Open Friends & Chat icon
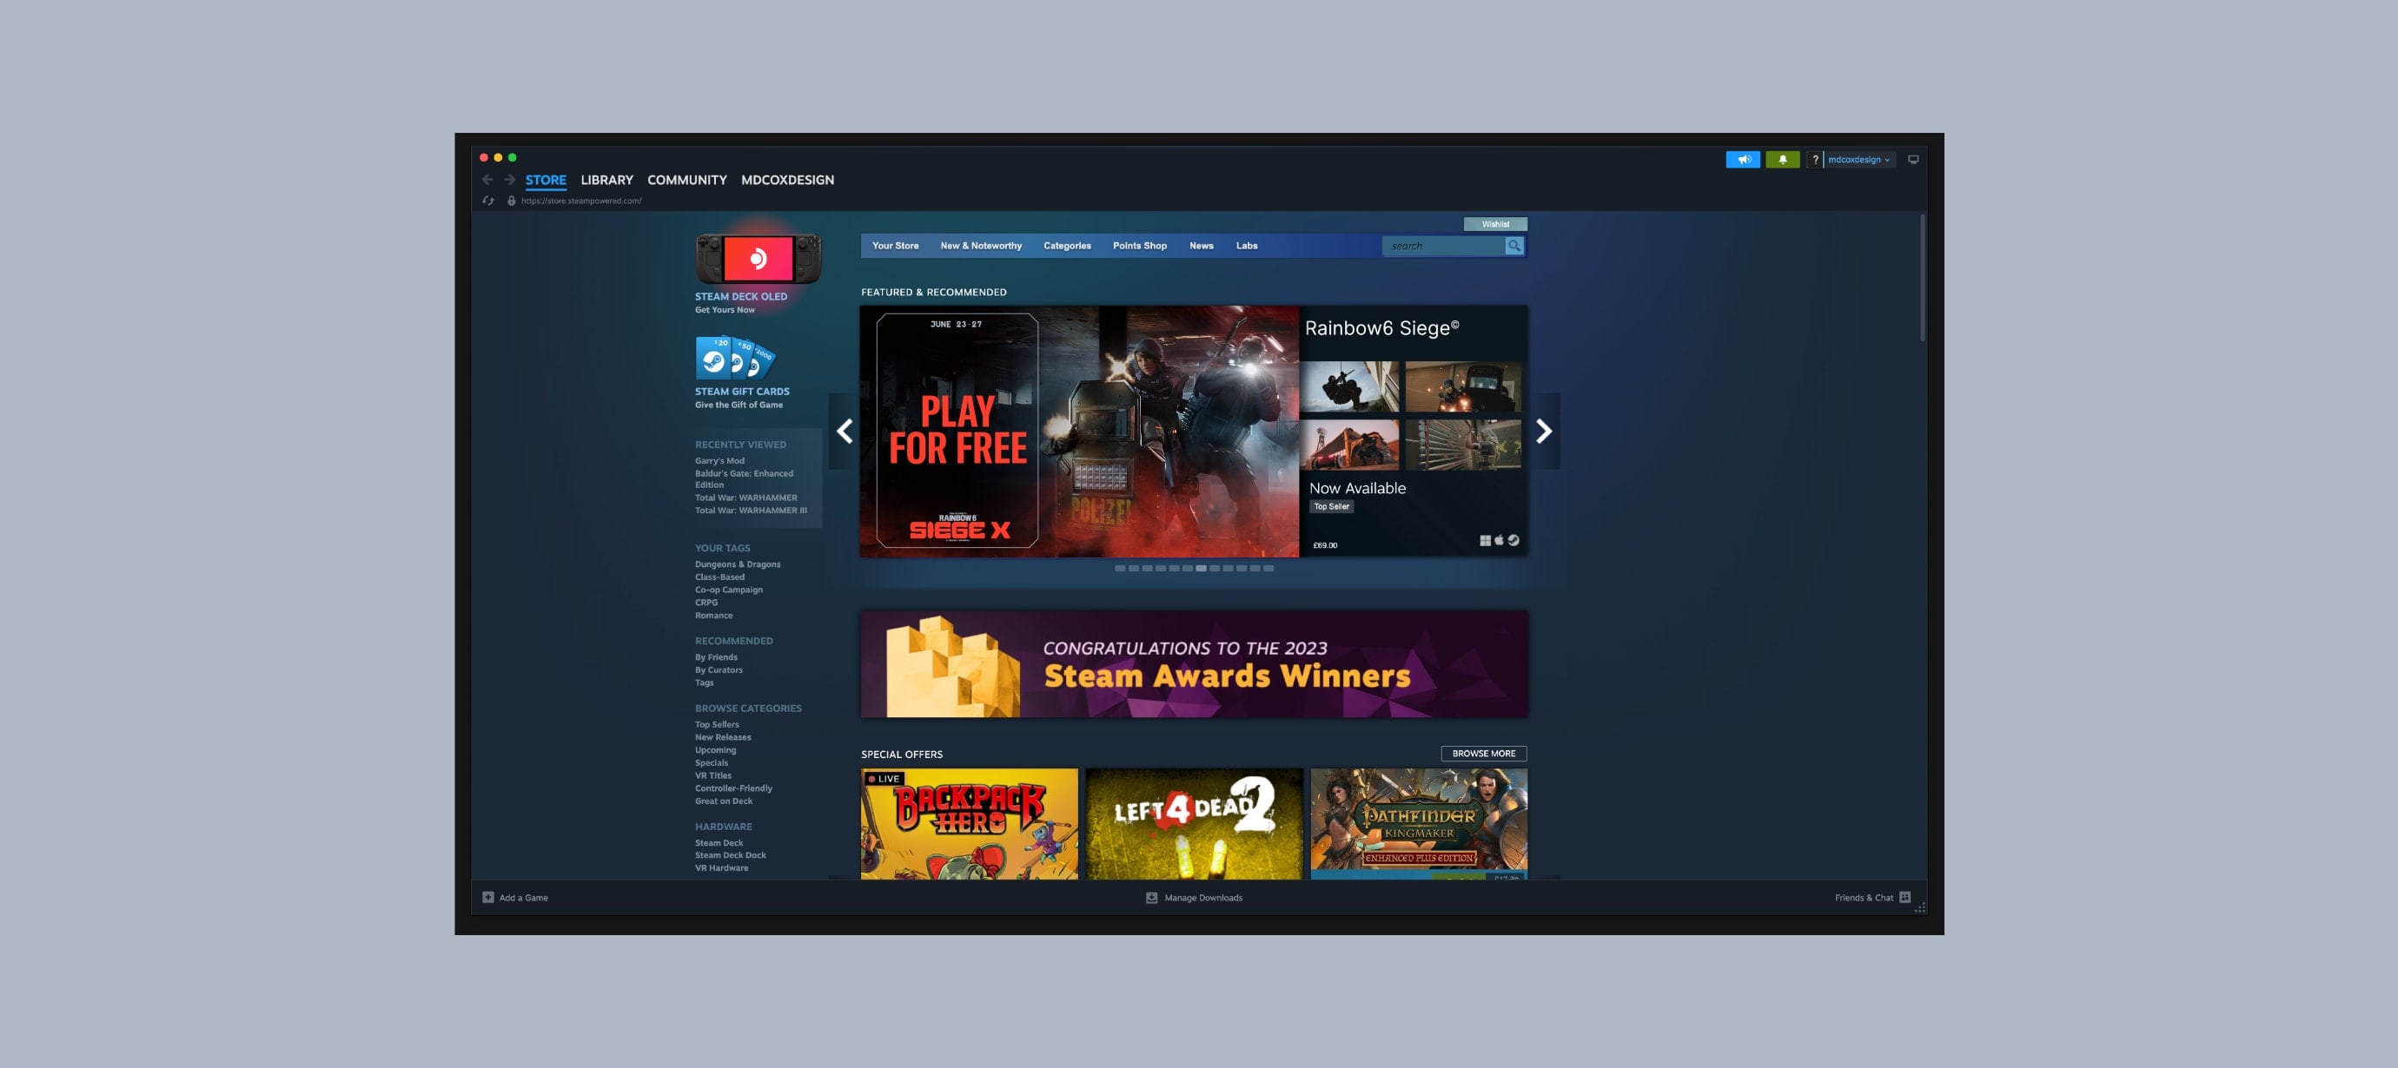 point(1904,898)
